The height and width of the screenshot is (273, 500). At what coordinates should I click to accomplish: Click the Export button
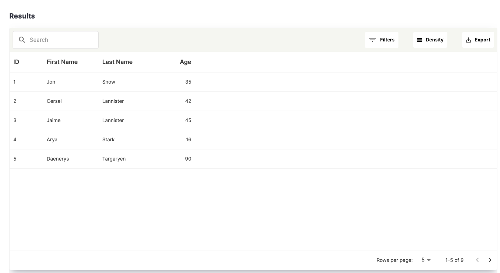478,40
